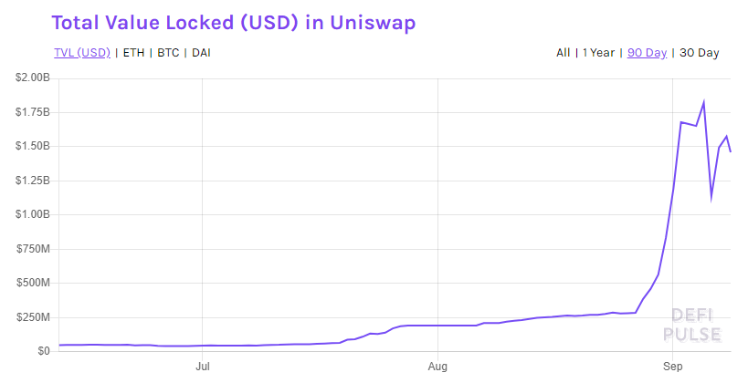Click the Total Value Locked chart title
748x383 pixels.
coord(234,22)
